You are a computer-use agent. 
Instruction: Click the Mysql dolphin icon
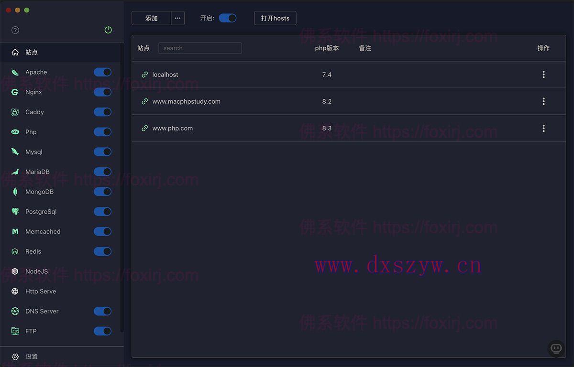click(x=15, y=152)
